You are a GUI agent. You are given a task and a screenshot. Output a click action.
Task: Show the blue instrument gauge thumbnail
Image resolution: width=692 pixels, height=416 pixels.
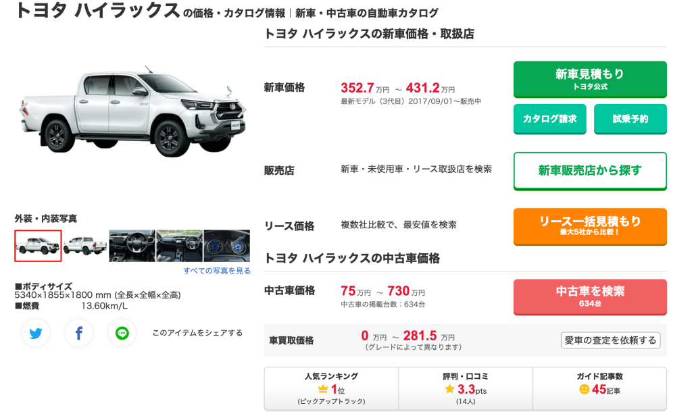pyautogui.click(x=226, y=246)
